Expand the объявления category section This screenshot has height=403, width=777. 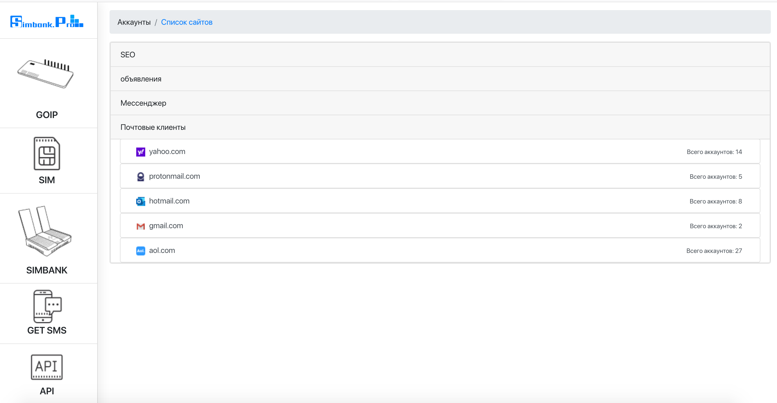tap(141, 79)
